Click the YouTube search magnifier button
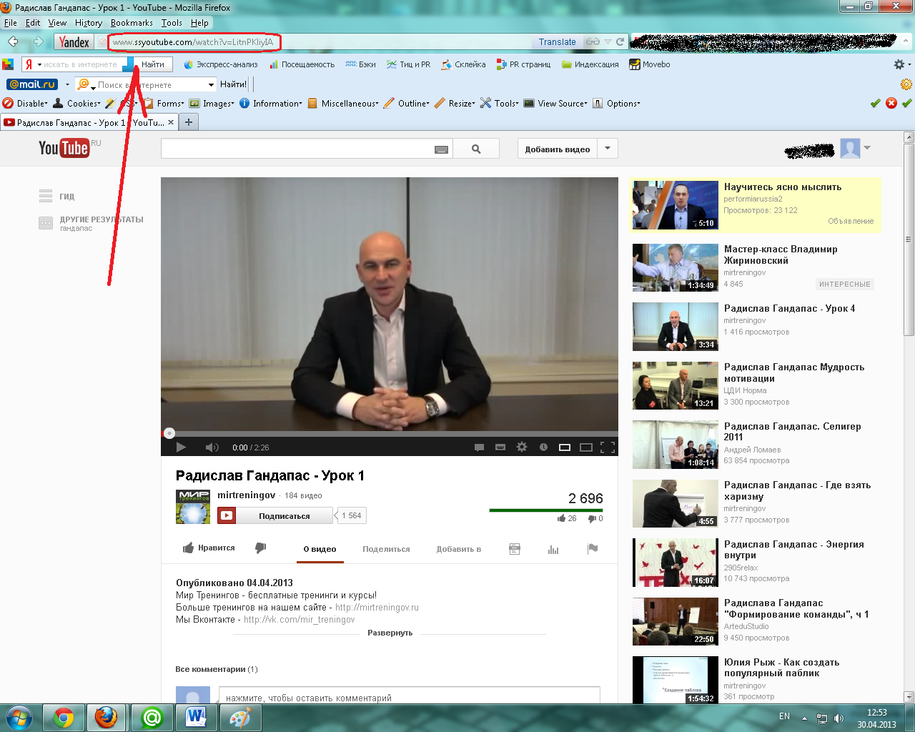 (x=476, y=149)
